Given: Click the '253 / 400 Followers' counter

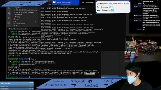Looking at the screenshot, I should pos(88,2).
